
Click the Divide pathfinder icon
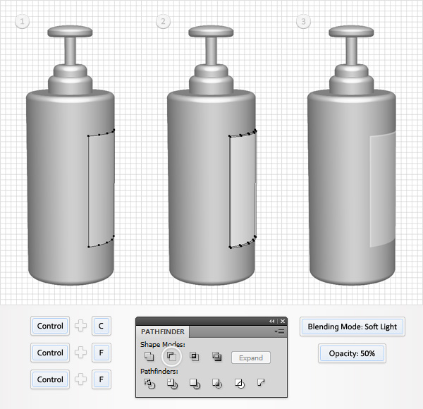[149, 384]
